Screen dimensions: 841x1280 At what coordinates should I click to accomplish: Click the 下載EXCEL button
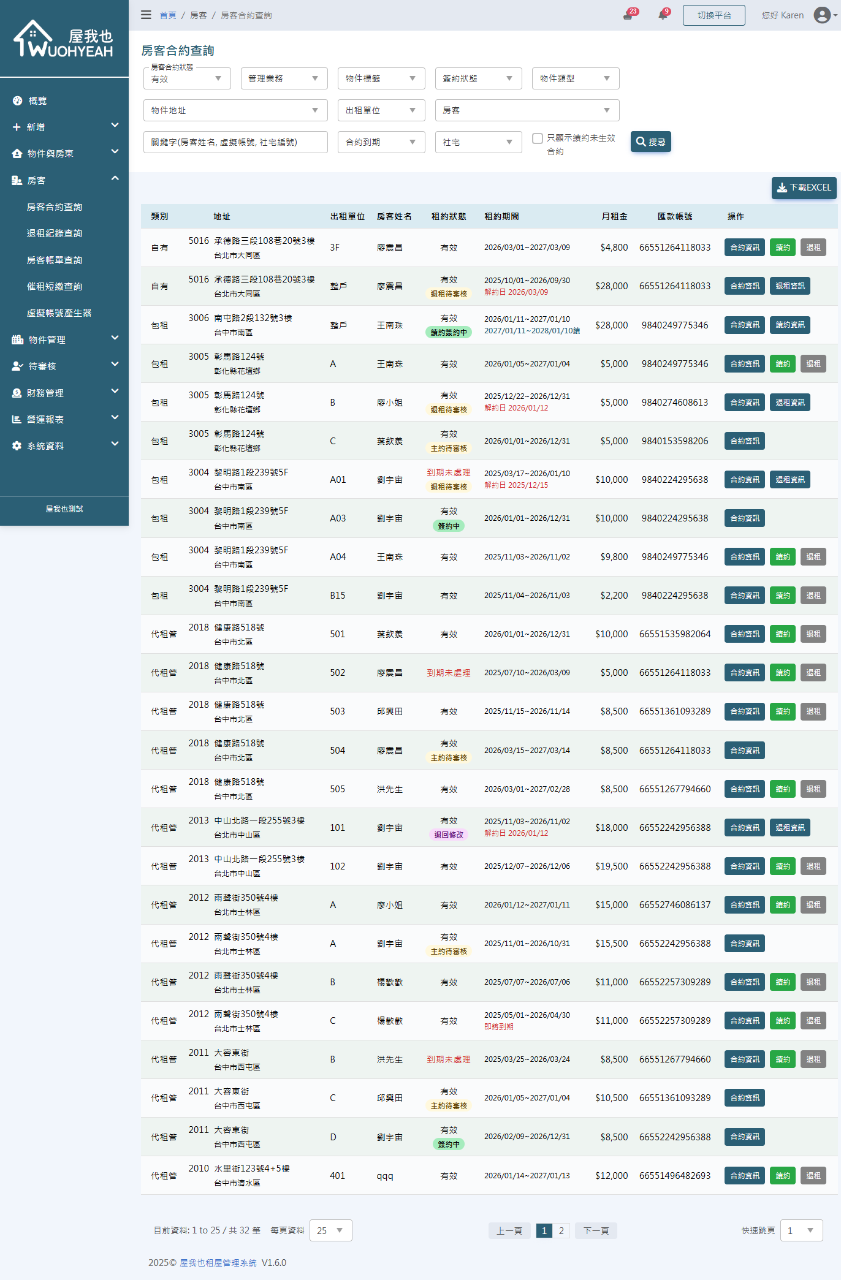[804, 187]
